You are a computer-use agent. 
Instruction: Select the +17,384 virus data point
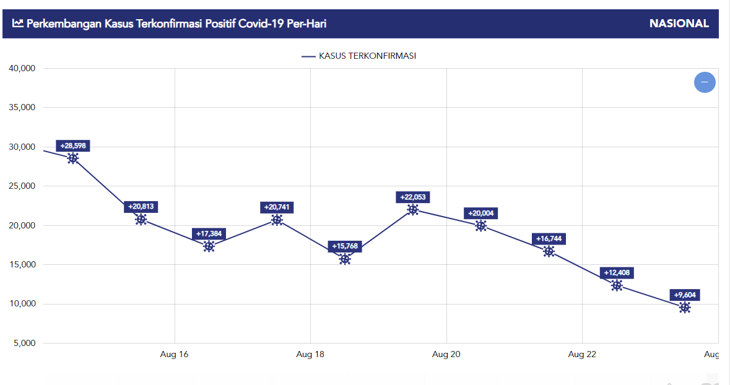(x=209, y=246)
